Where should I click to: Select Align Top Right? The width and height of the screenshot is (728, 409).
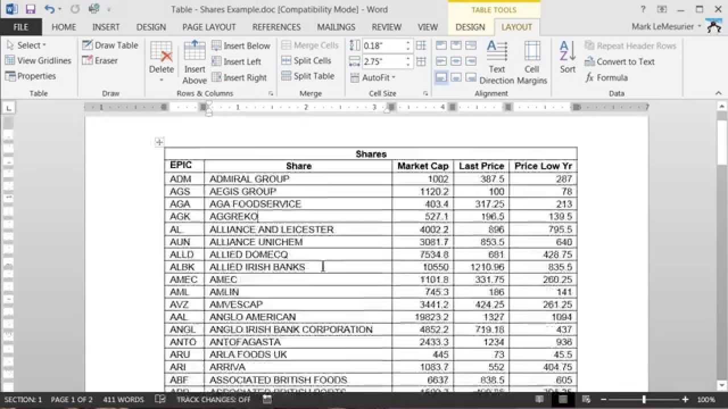tap(470, 45)
